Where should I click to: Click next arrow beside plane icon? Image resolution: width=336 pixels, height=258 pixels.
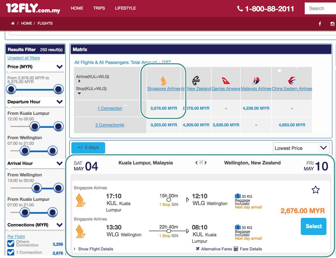206,163
